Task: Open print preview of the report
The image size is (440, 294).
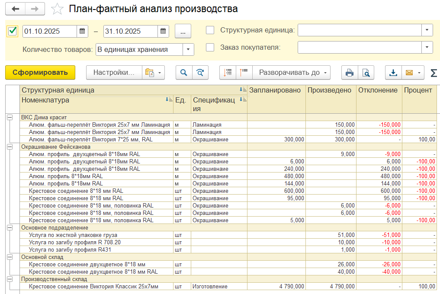Action: click(366, 73)
